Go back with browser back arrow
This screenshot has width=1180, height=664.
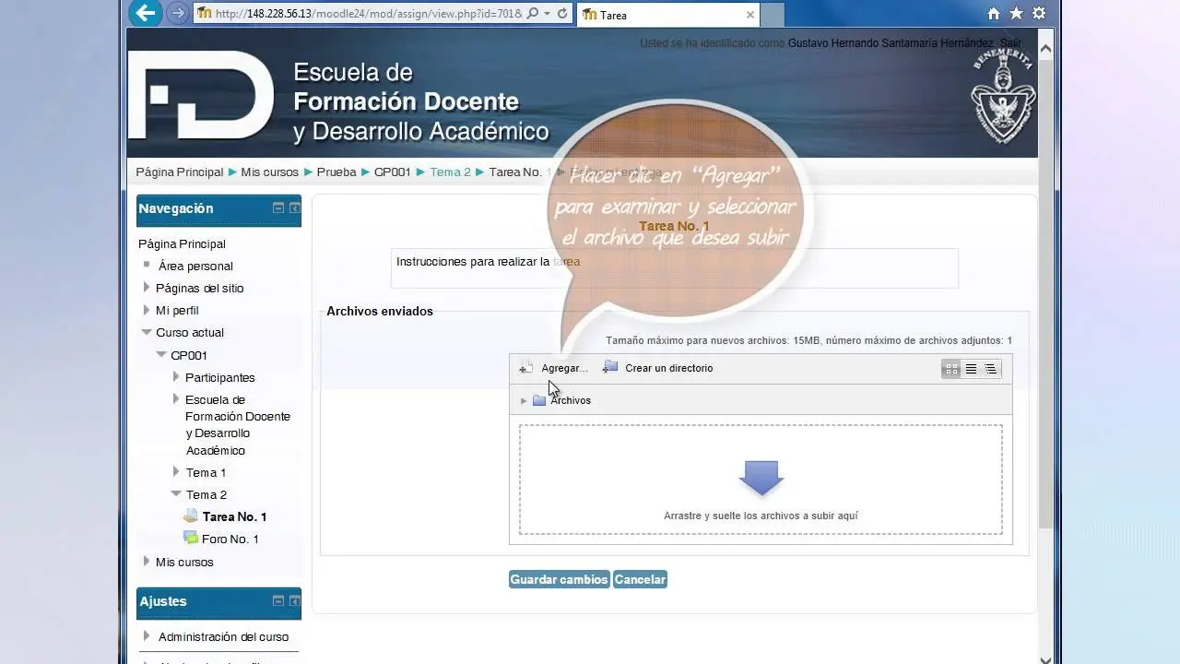145,14
